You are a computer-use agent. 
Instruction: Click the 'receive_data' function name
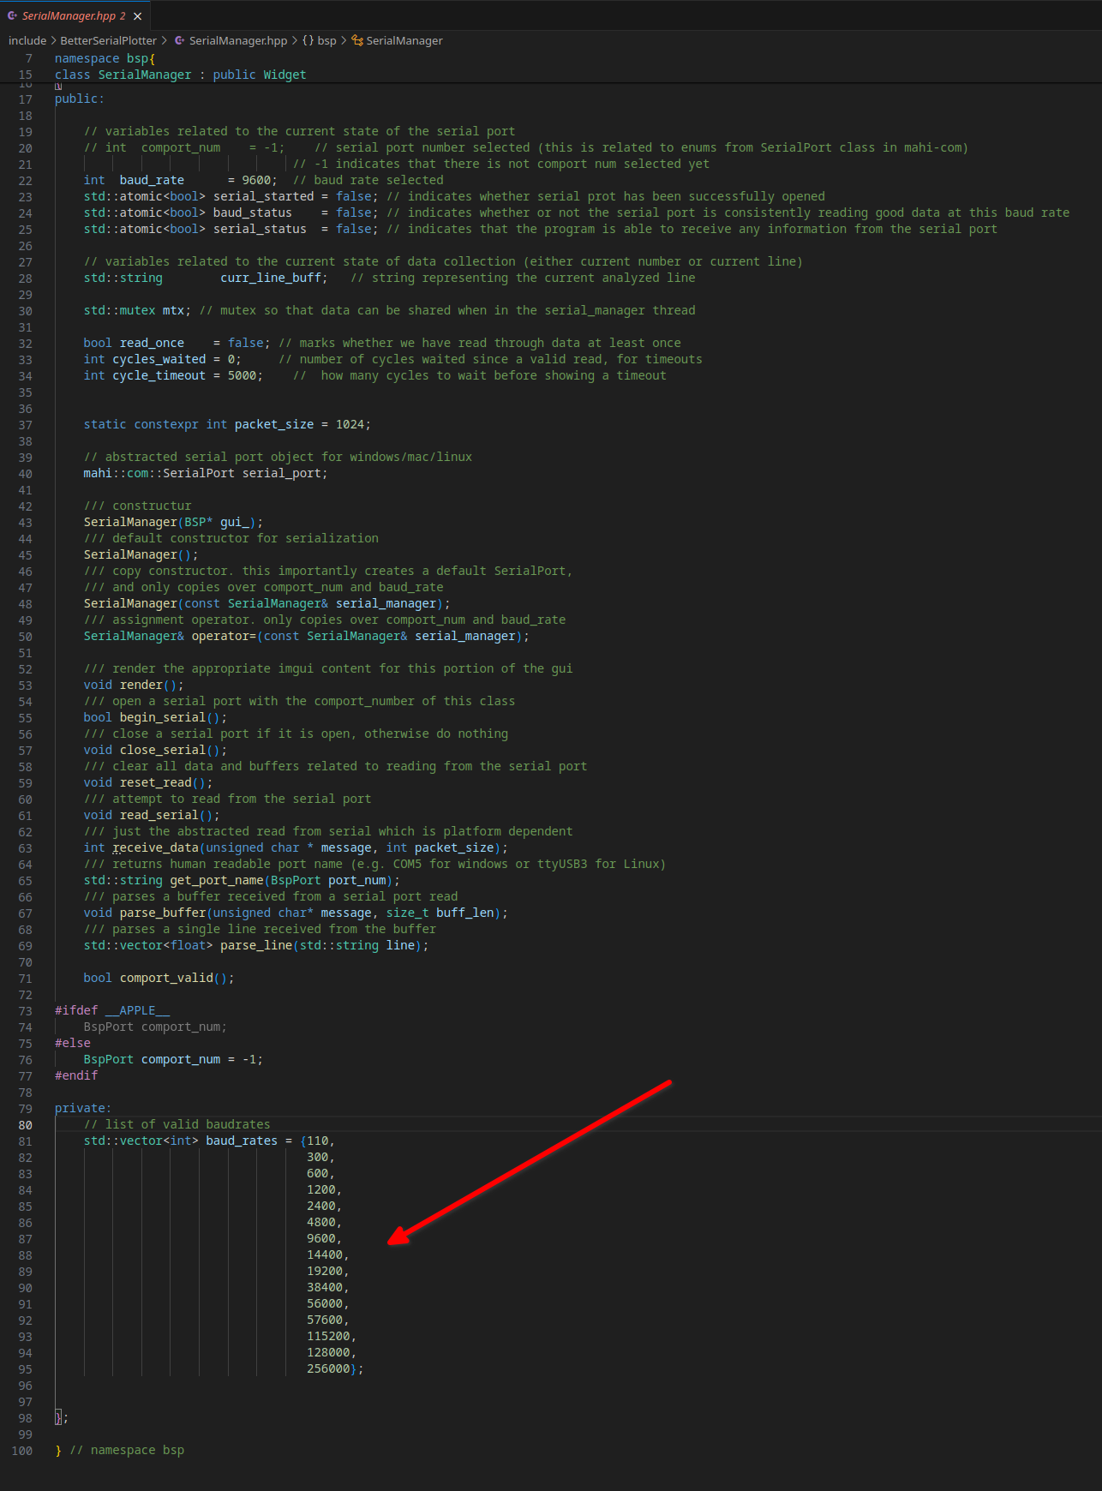pos(155,848)
